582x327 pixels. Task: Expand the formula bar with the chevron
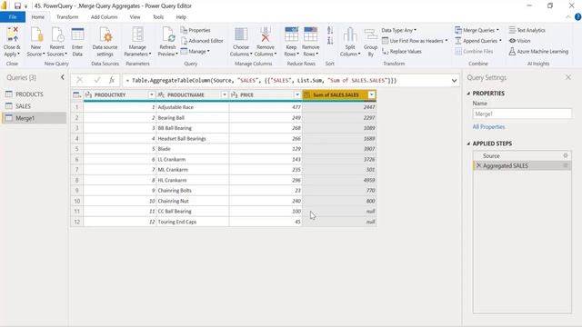coord(454,81)
